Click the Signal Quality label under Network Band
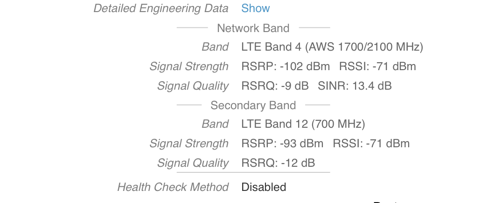The width and height of the screenshot is (488, 203). 193,85
